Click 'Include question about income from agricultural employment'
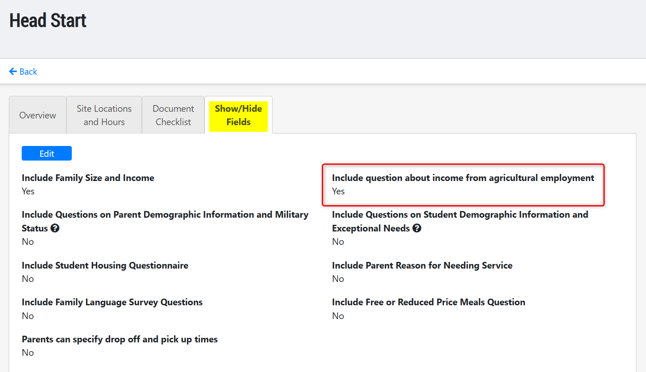Screen dimensions: 646x372 point(463,178)
